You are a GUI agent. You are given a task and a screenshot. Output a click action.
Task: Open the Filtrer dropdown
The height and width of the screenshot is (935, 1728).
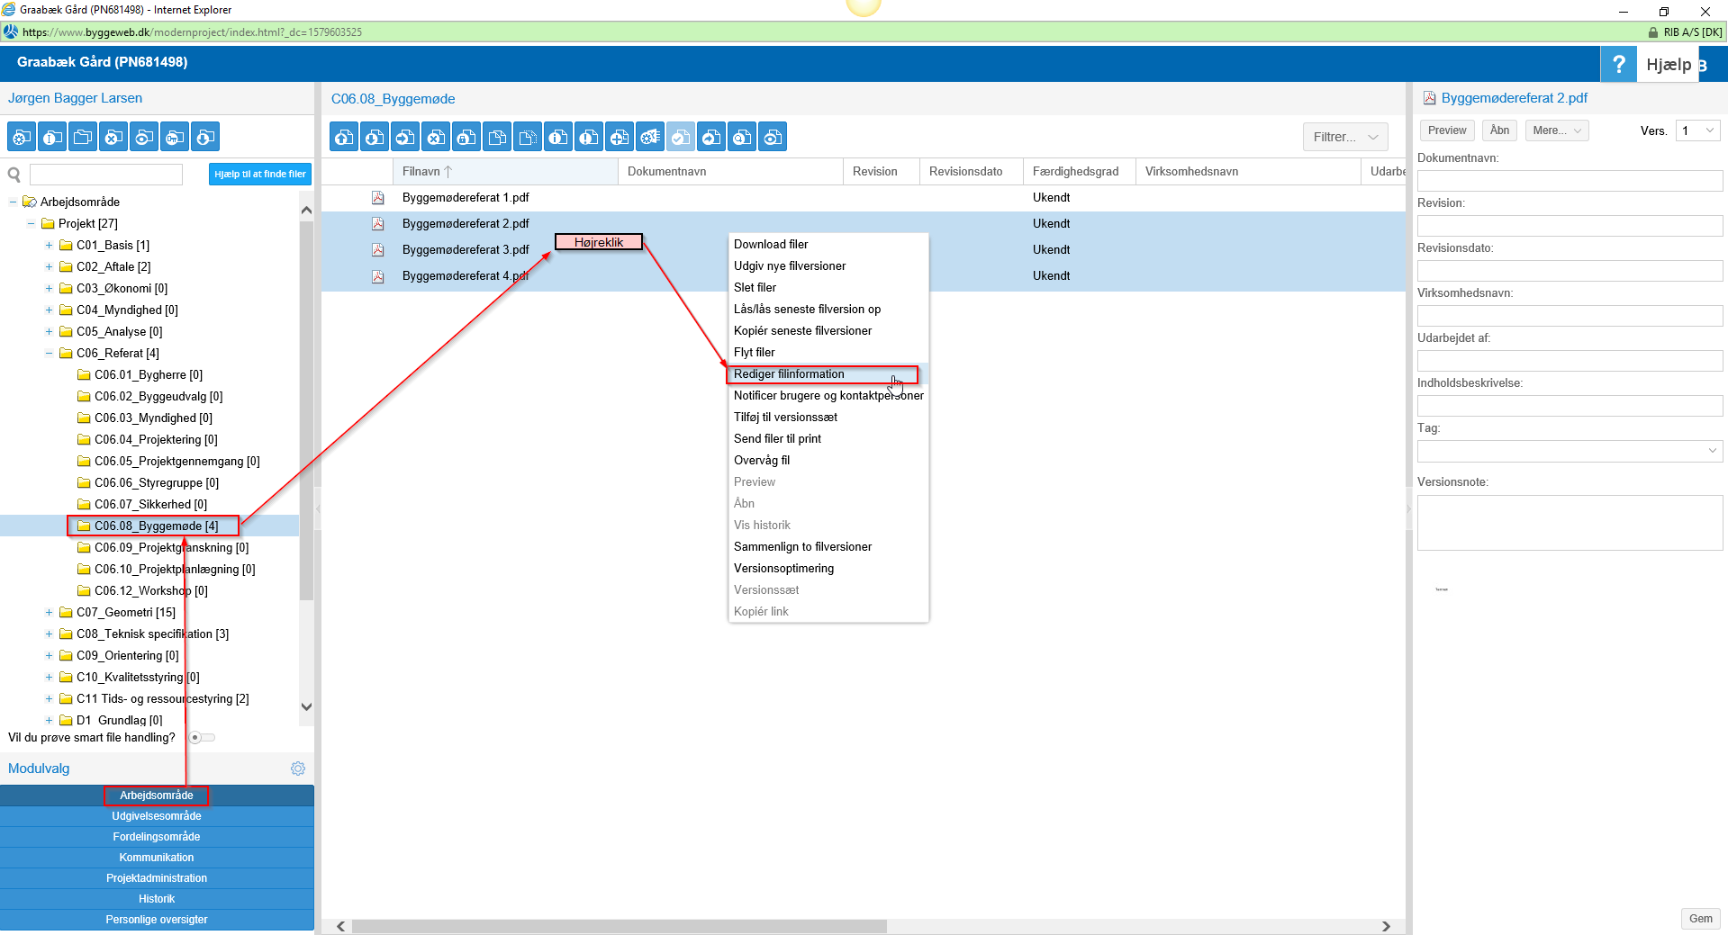[1344, 137]
